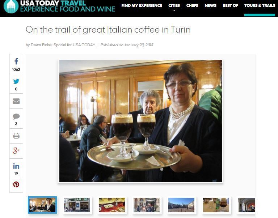
Task: Open the Chefs menu item
Action: point(192,5)
